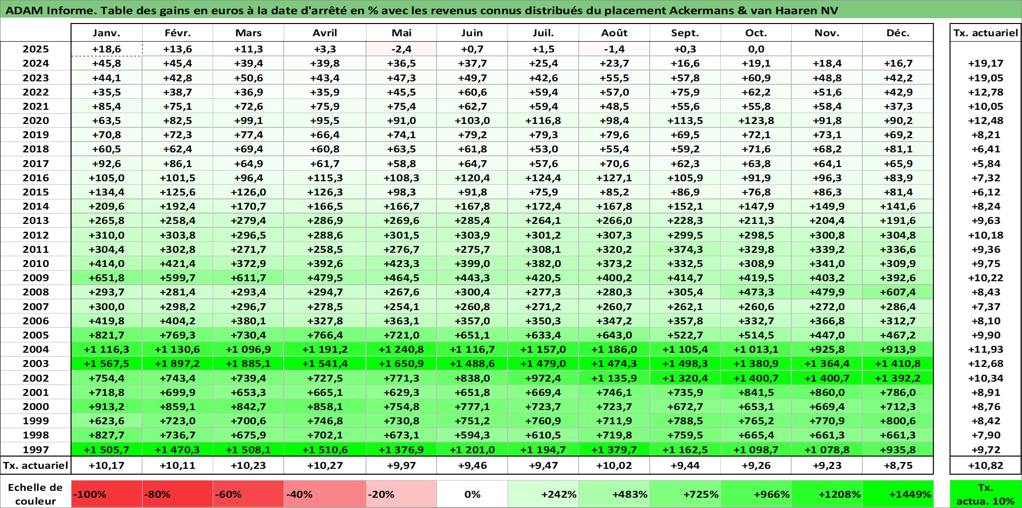
Task: Select the 2014 year row label
Action: [x=36, y=206]
